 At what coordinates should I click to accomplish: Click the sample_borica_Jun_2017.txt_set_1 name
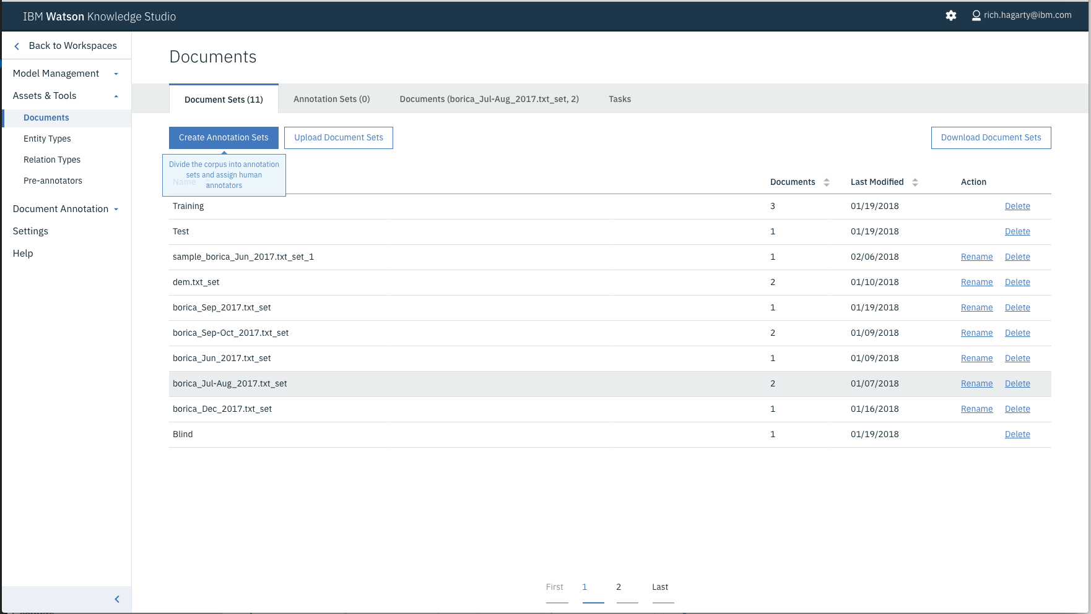[243, 257]
